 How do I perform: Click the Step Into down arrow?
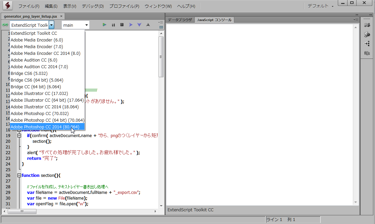pyautogui.click(x=139, y=25)
